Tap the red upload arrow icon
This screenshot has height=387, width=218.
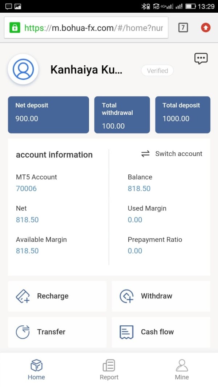pos(206,27)
